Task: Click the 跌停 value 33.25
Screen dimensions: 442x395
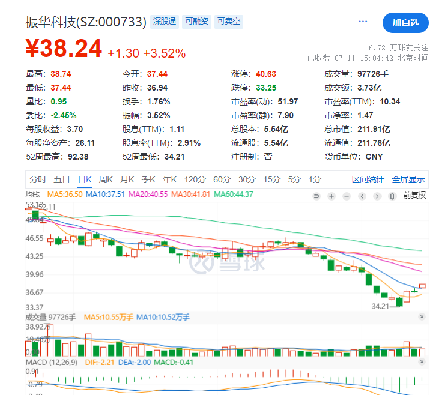Action: [x=266, y=88]
